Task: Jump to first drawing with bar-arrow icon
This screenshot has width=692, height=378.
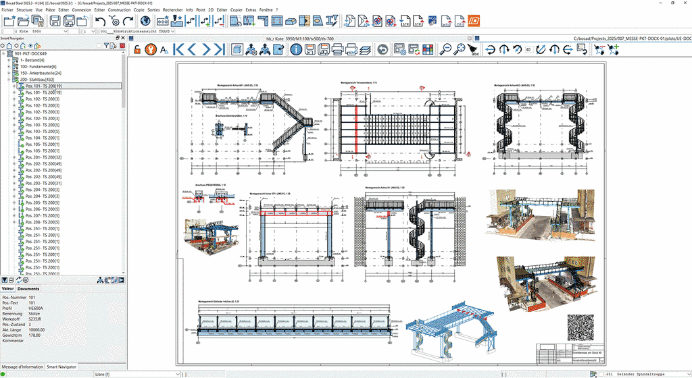Action: 178,49
